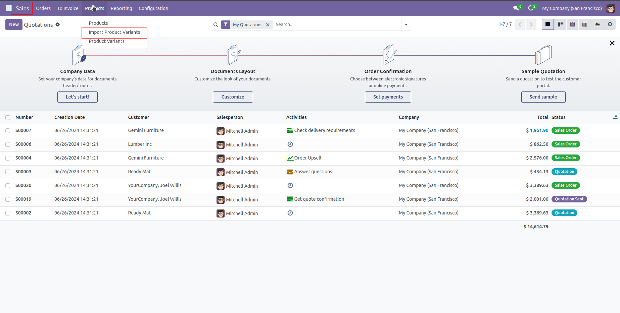620x313 pixels.
Task: Open the Graph view
Action: coord(598,24)
